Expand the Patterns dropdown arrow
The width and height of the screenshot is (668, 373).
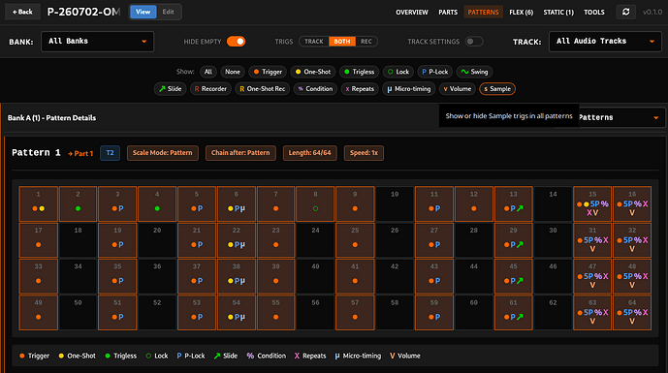pyautogui.click(x=655, y=117)
